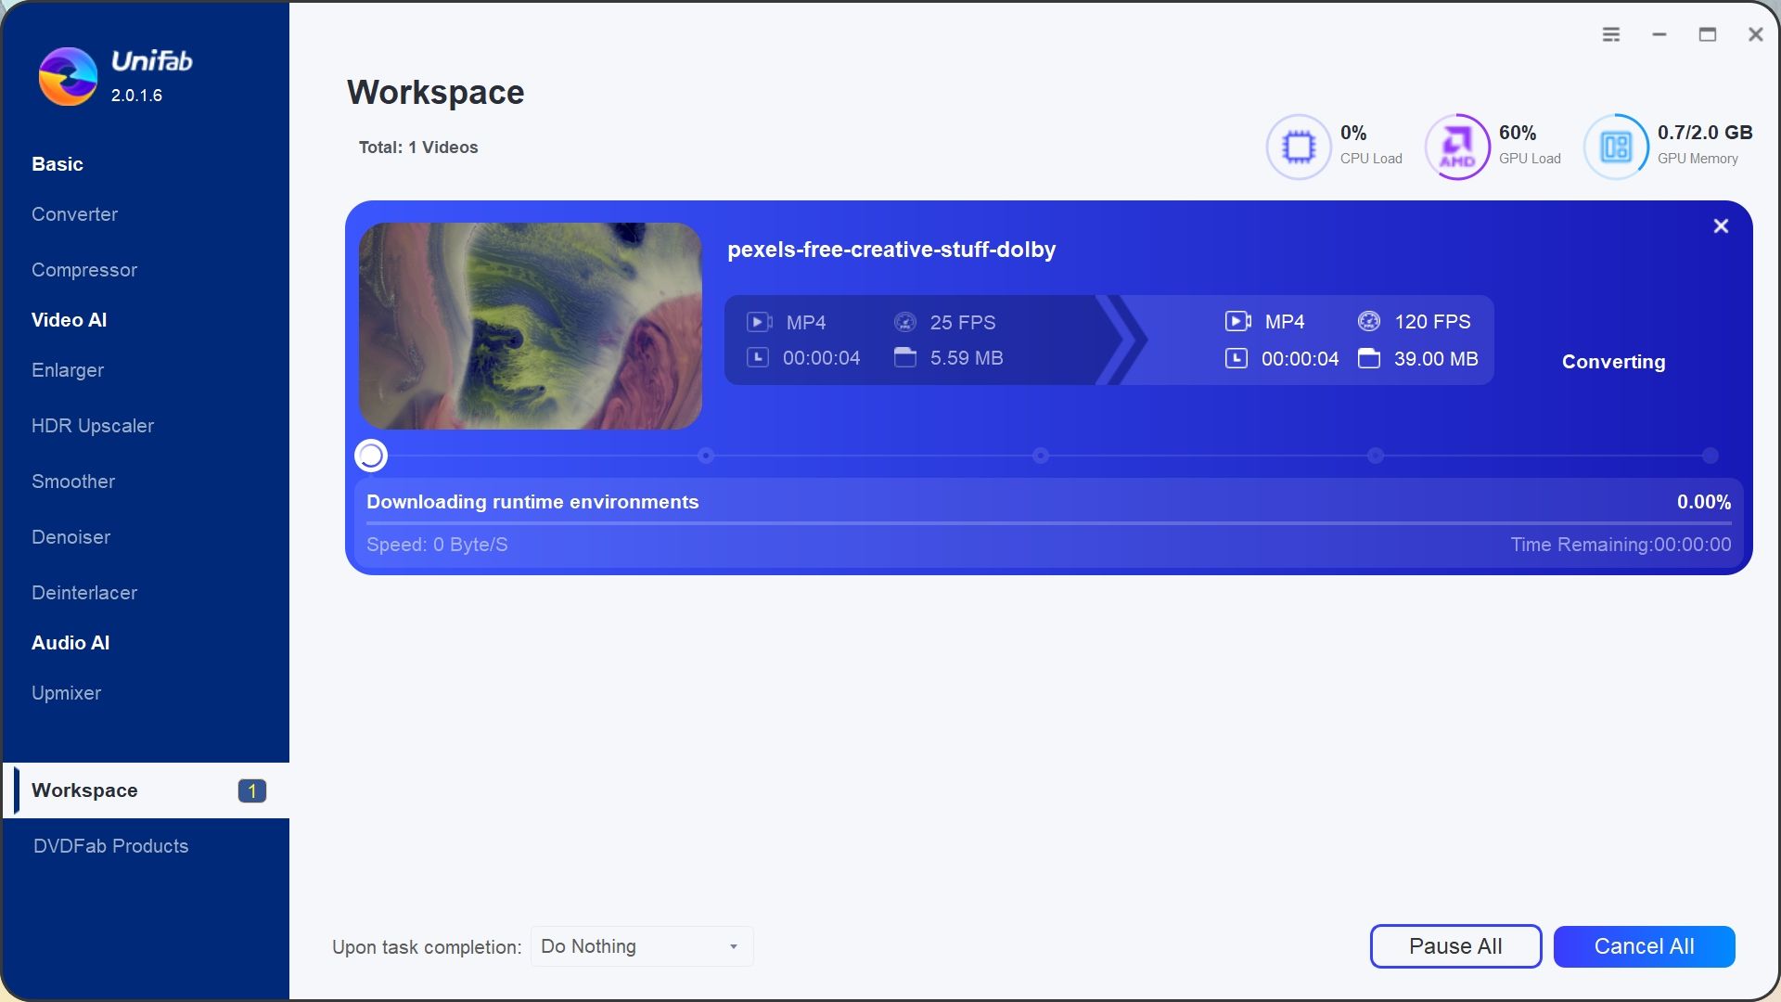
Task: Click the output file size icon showing 39.00 MB
Action: pyautogui.click(x=1369, y=358)
